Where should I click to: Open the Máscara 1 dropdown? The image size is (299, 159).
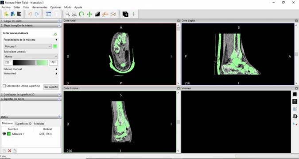point(27,46)
